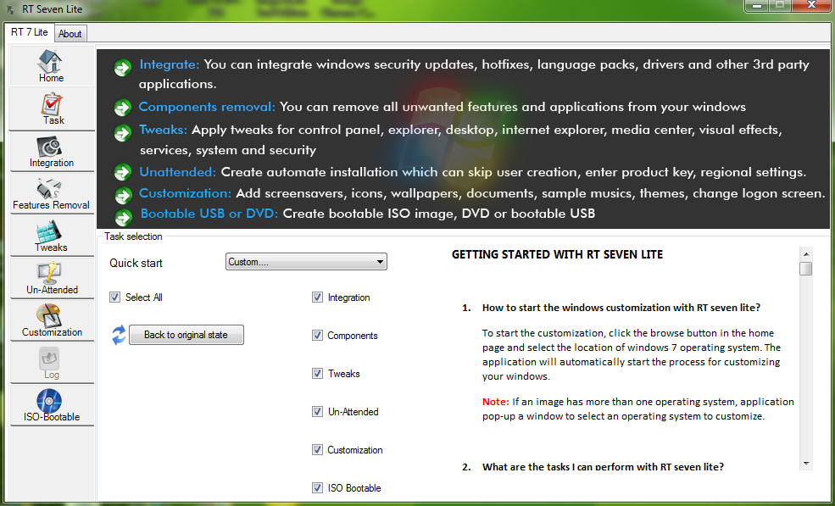Click the green arrow beside Bootable USB or DVD
The height and width of the screenshot is (506, 835).
(123, 217)
